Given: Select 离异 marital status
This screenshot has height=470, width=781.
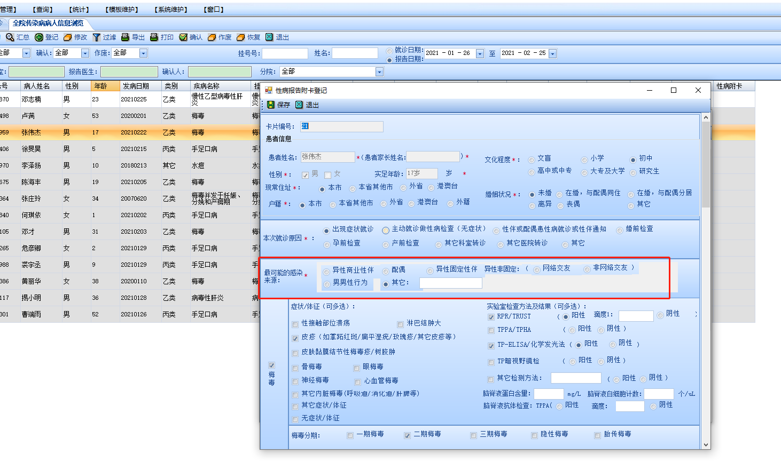Looking at the screenshot, I should [532, 206].
